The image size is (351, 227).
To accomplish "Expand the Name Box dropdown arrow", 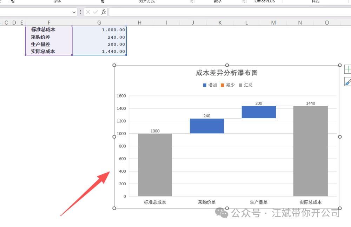I will click(74, 12).
